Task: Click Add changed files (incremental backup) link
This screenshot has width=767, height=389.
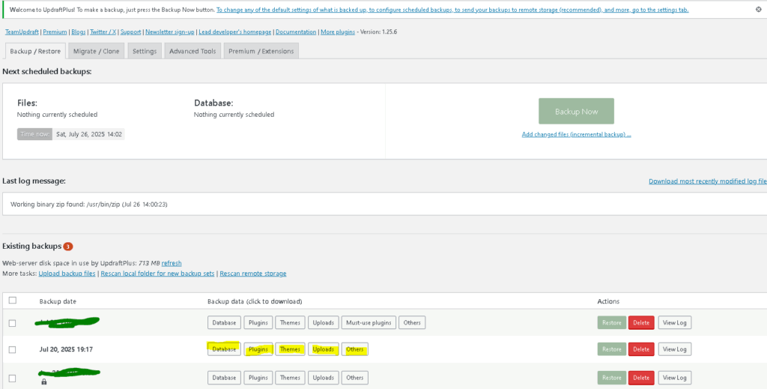Action: [576, 135]
